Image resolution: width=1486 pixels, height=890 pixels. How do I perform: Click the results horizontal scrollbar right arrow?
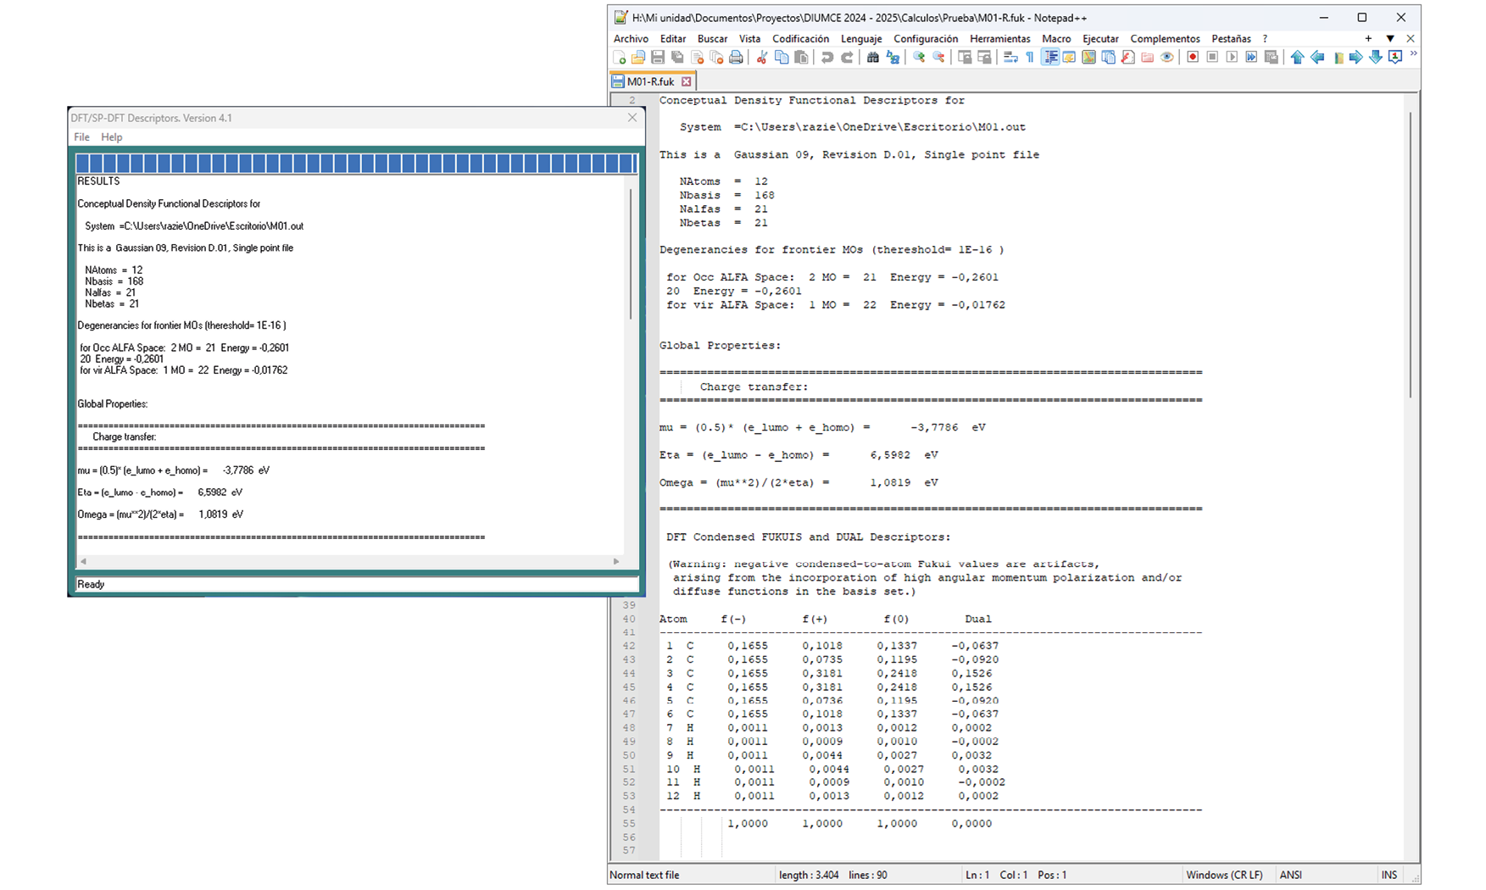pyautogui.click(x=616, y=561)
